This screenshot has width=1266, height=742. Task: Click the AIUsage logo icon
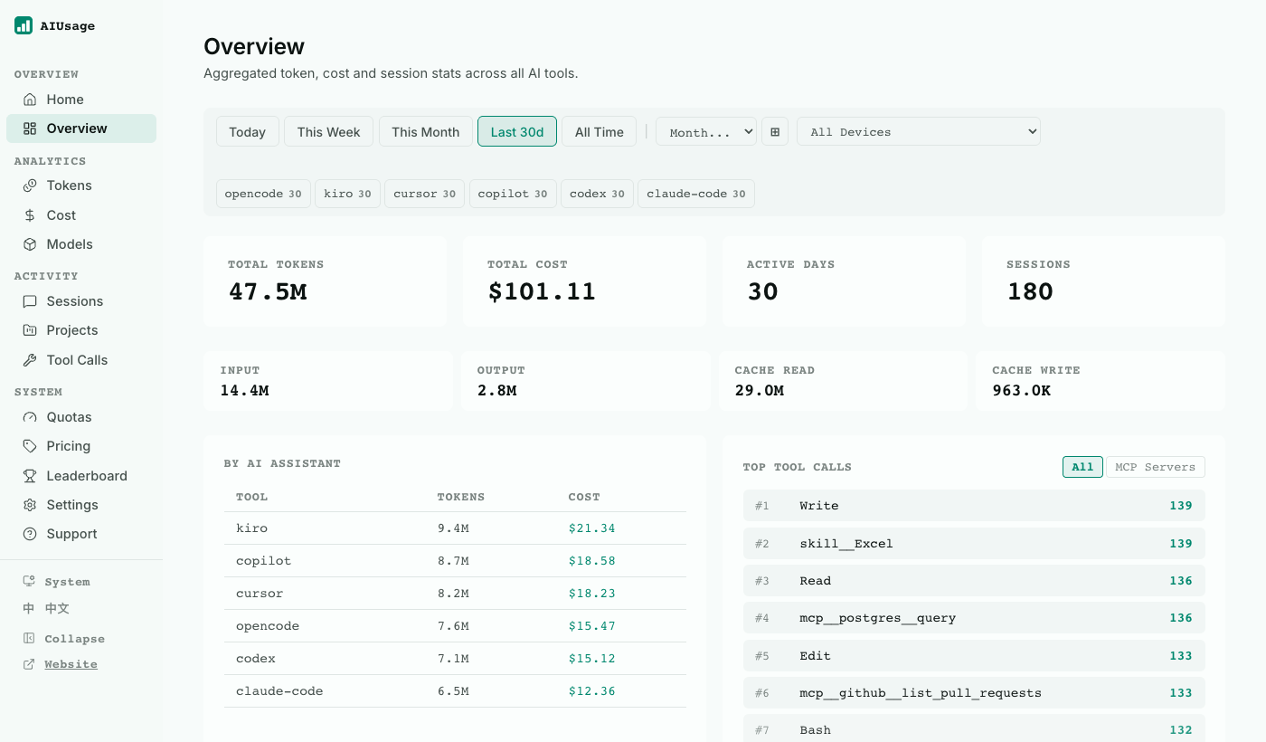[x=24, y=25]
